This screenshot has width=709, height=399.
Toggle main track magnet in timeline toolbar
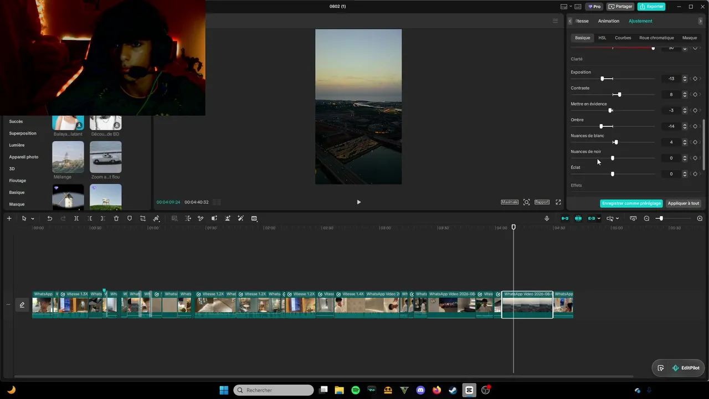565,218
